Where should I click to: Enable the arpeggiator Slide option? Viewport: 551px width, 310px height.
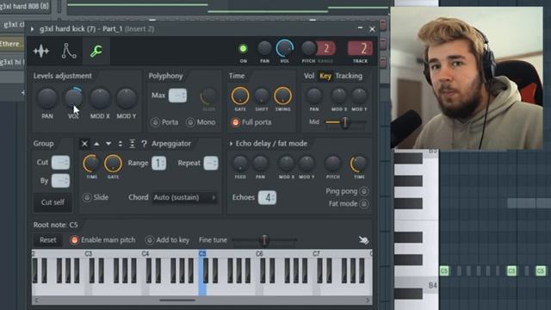pos(87,197)
